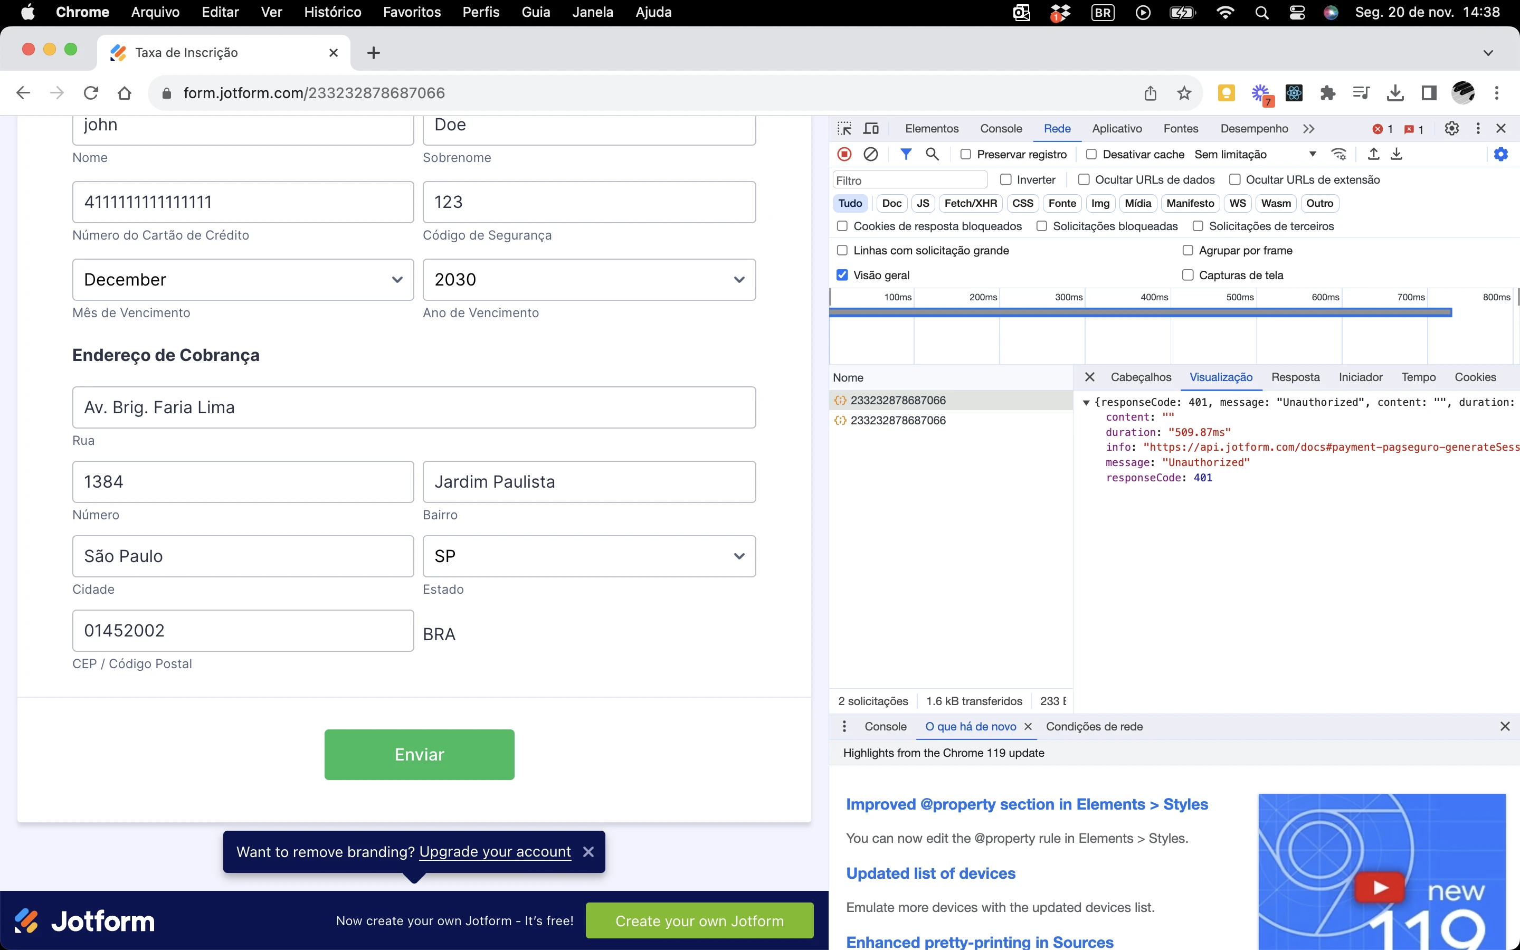Enable Preservar registro

pos(965,154)
